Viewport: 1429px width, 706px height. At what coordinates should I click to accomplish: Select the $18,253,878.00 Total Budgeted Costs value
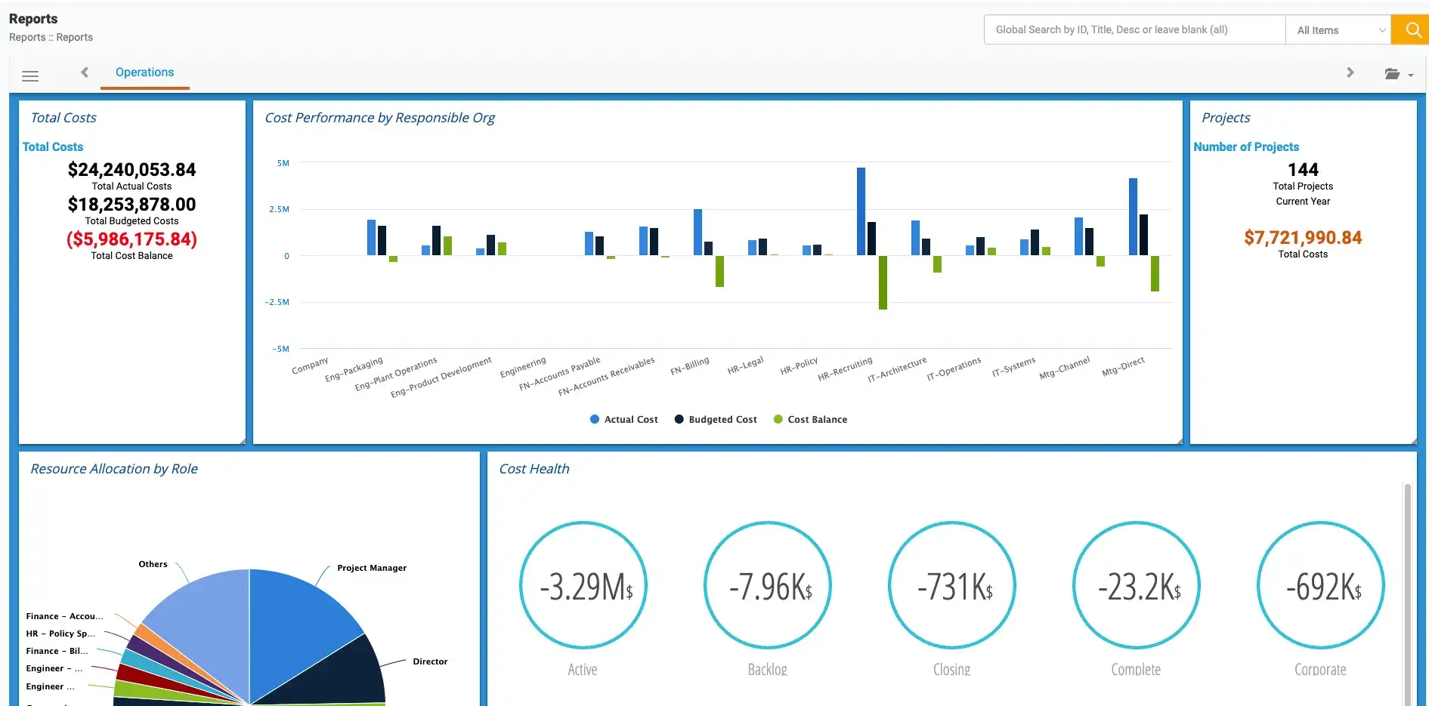(131, 205)
